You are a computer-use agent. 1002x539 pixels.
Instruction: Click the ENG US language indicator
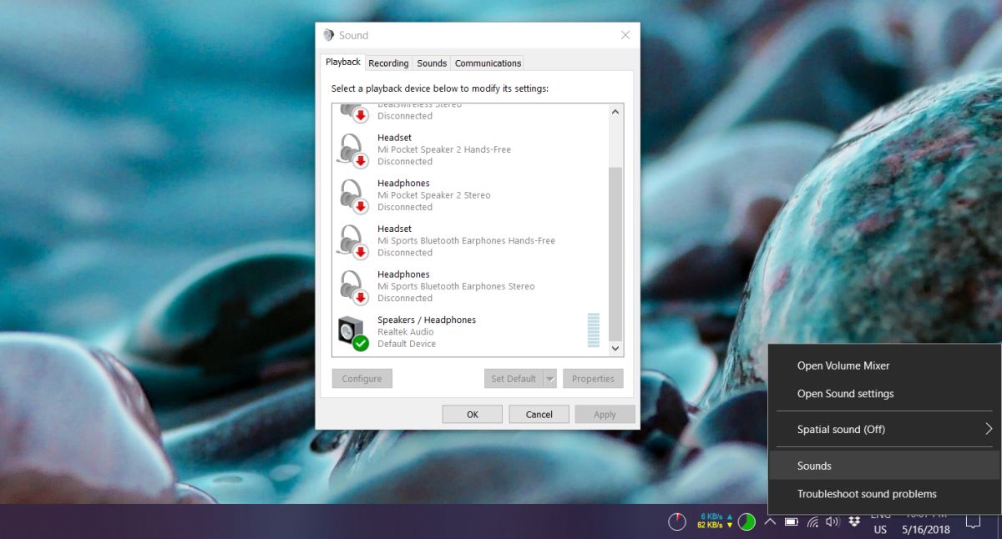coord(880,522)
